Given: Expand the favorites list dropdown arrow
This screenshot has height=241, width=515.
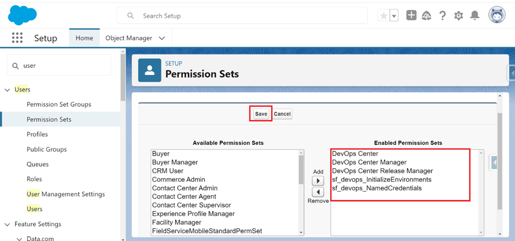Looking at the screenshot, I should tap(394, 15).
